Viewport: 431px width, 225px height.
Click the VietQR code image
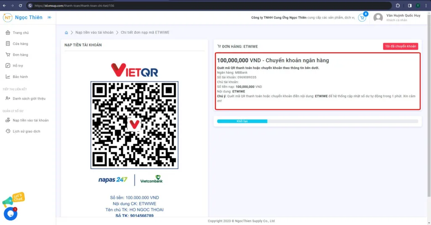[x=134, y=125]
